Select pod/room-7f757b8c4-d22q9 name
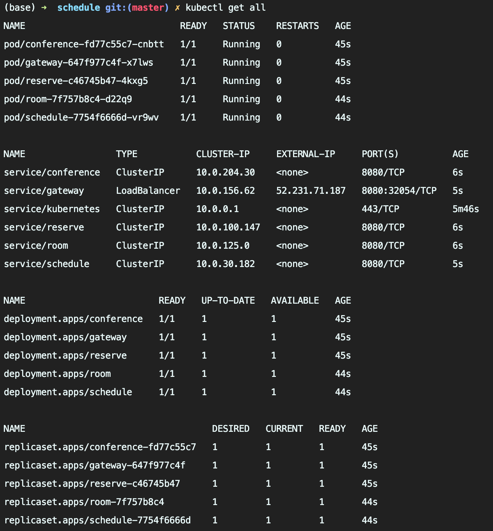493x531 pixels. pos(68,99)
